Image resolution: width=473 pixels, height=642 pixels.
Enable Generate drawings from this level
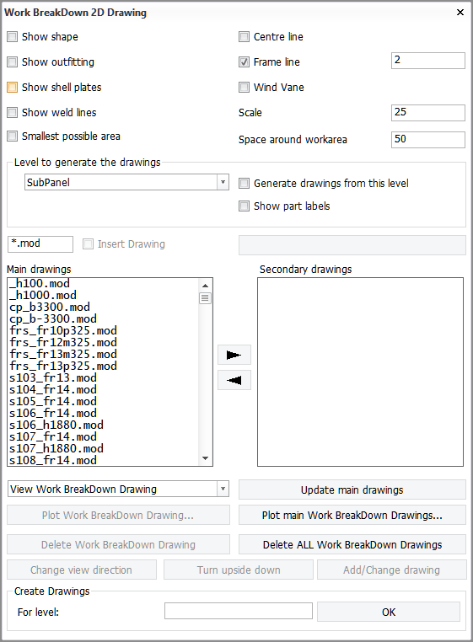click(x=244, y=184)
